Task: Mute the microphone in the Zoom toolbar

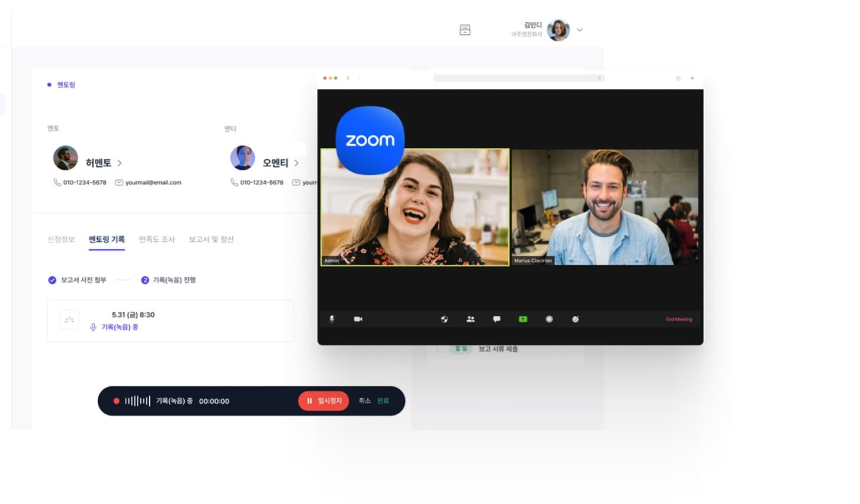Action: 332,319
